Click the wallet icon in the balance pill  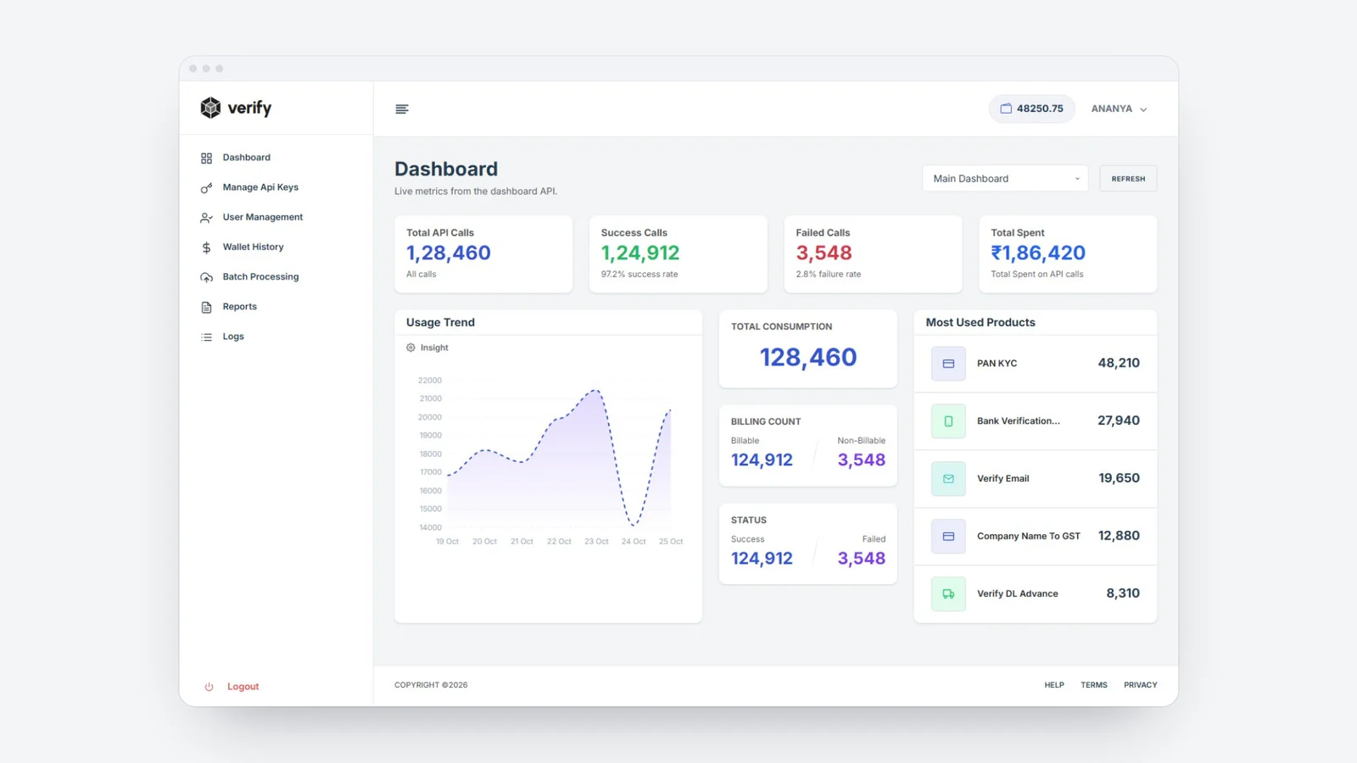coord(1006,109)
